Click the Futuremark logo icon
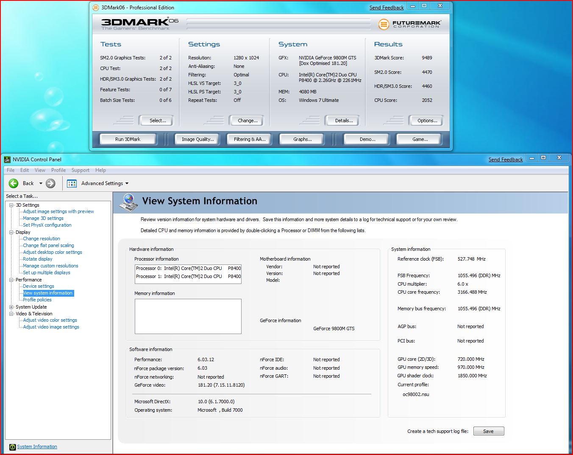The width and height of the screenshot is (573, 455). click(384, 24)
